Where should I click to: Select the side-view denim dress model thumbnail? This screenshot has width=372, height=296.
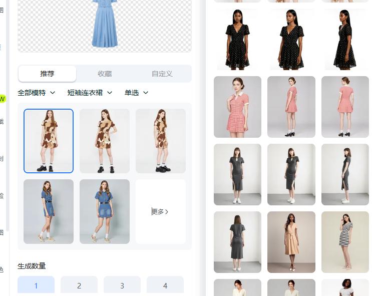tap(49, 211)
